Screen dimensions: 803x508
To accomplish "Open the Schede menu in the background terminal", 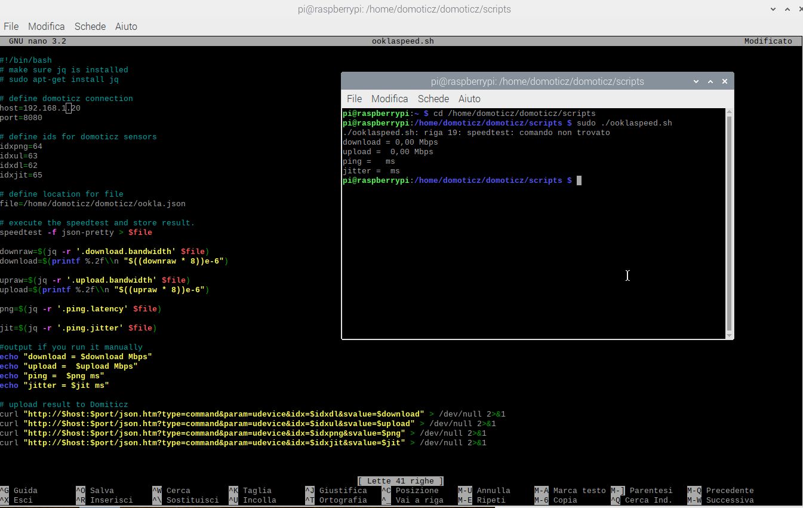I will pyautogui.click(x=90, y=26).
